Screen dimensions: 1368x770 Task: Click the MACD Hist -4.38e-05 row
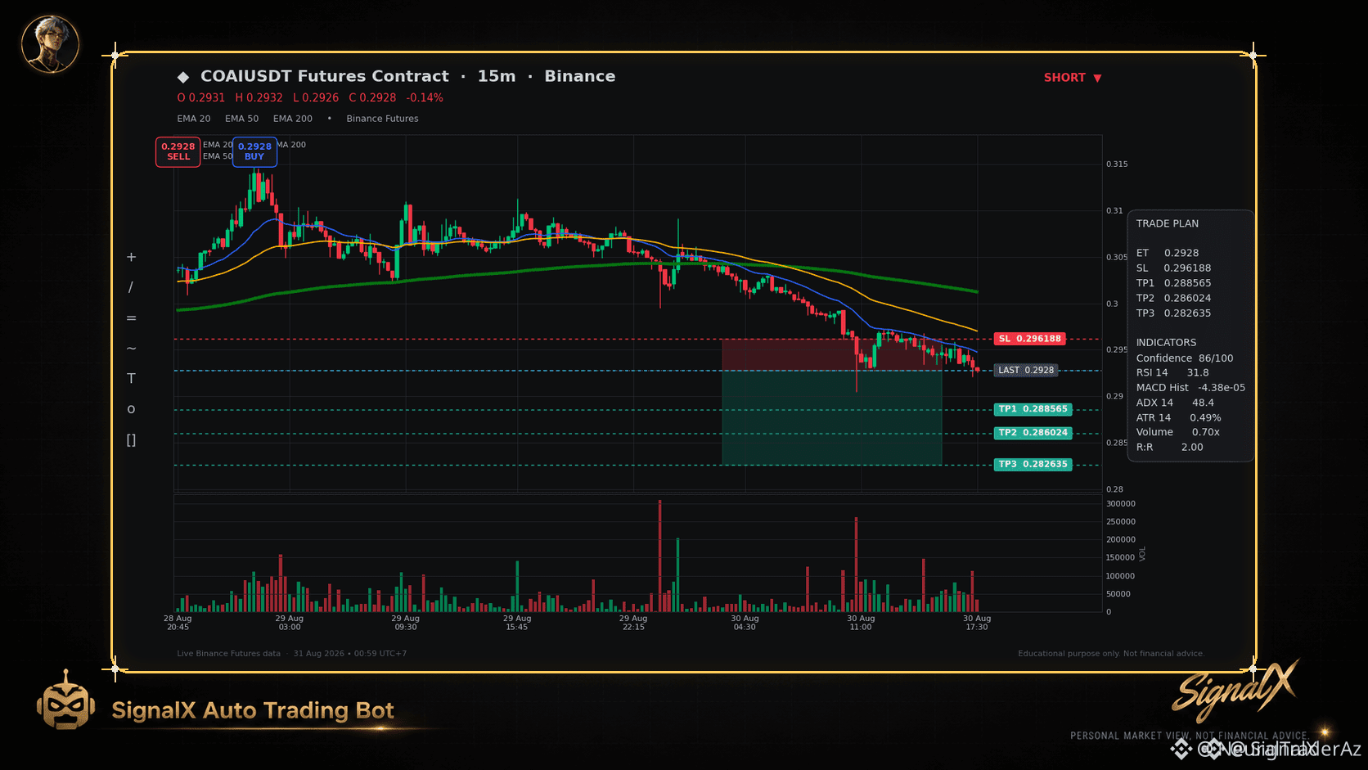[x=1190, y=388]
